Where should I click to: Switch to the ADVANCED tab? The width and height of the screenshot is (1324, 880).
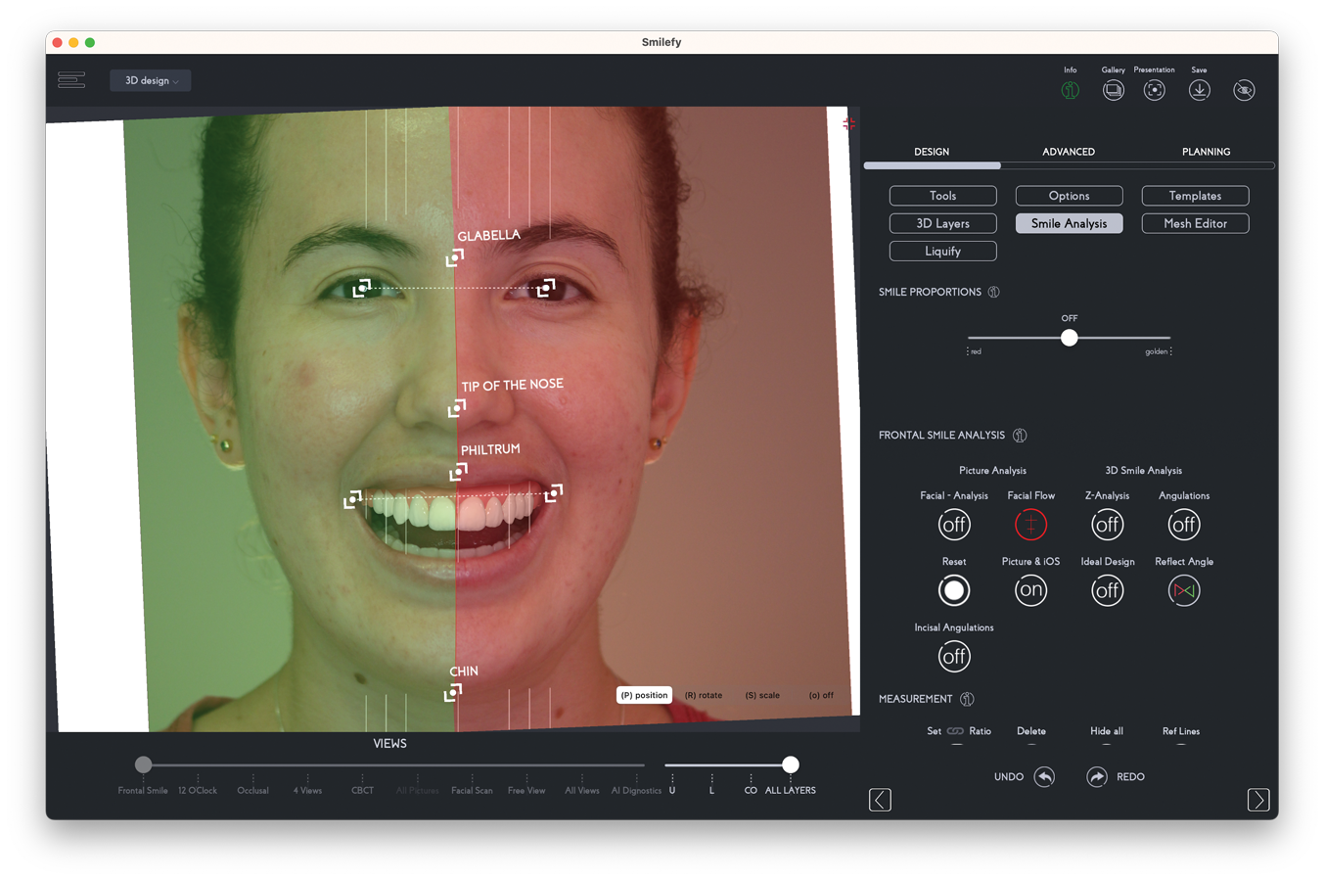[1068, 152]
